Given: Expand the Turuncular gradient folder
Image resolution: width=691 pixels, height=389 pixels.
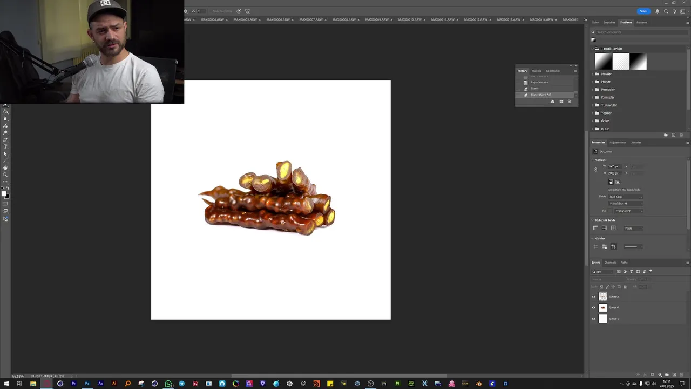Looking at the screenshot, I should click(x=592, y=105).
